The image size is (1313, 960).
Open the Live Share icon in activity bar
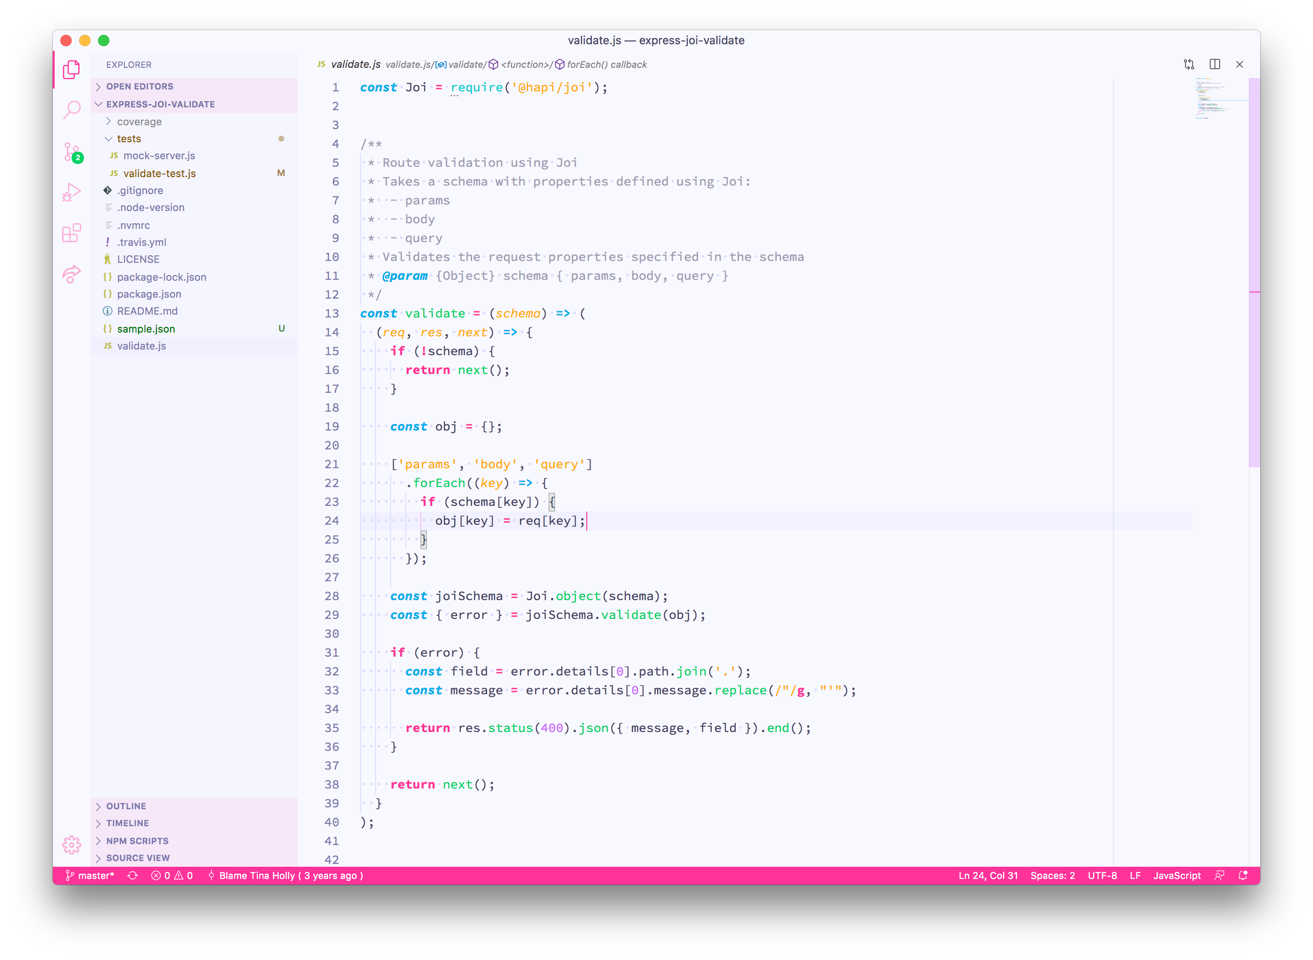72,274
